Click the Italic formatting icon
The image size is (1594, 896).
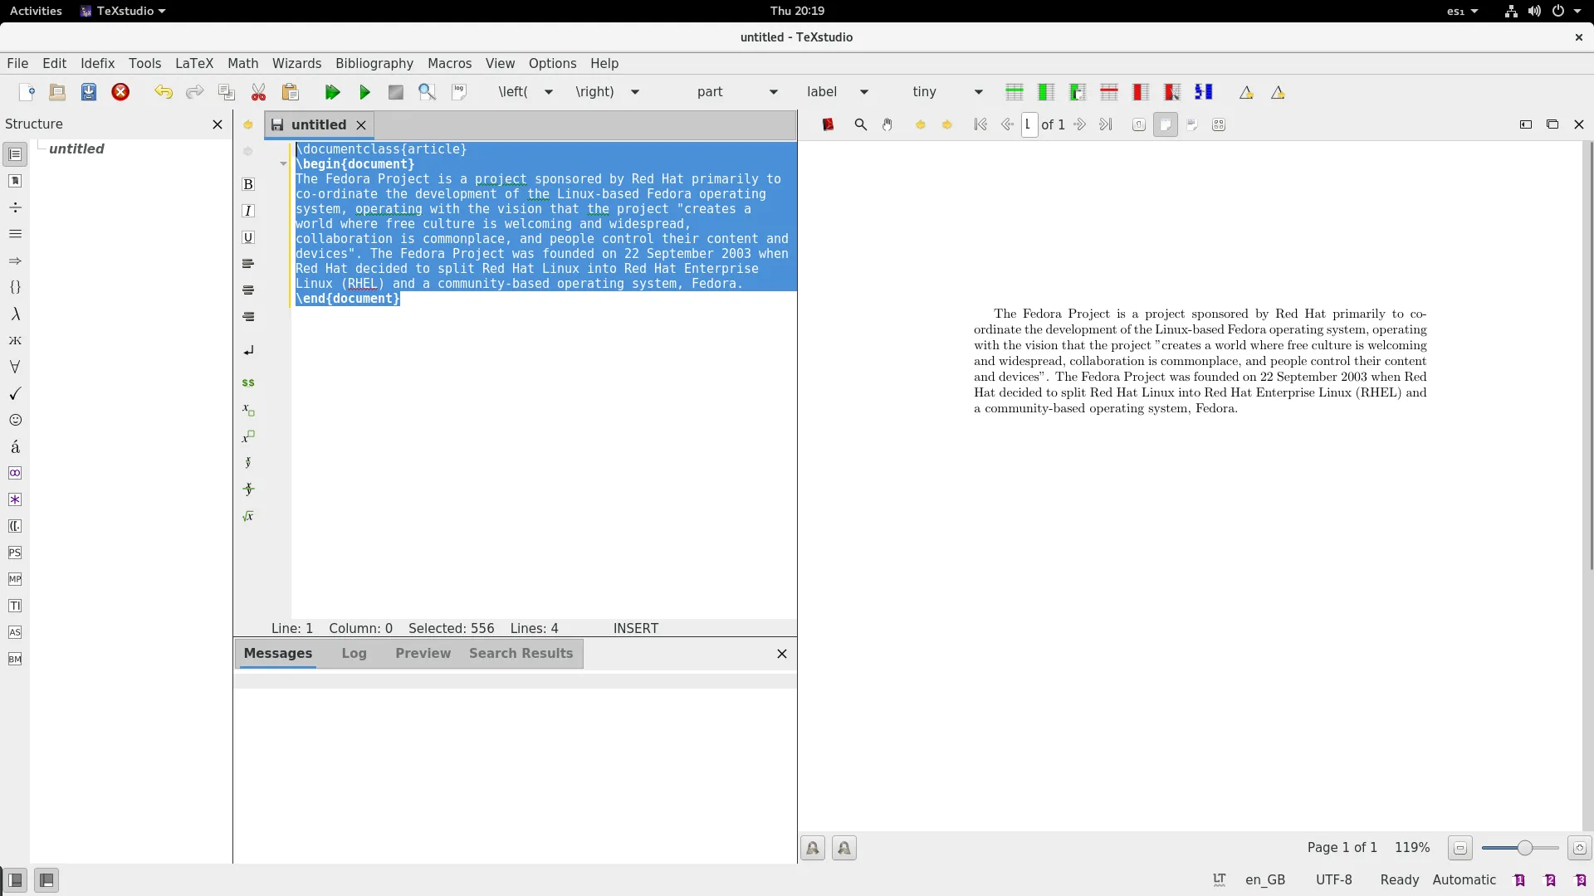point(248,211)
